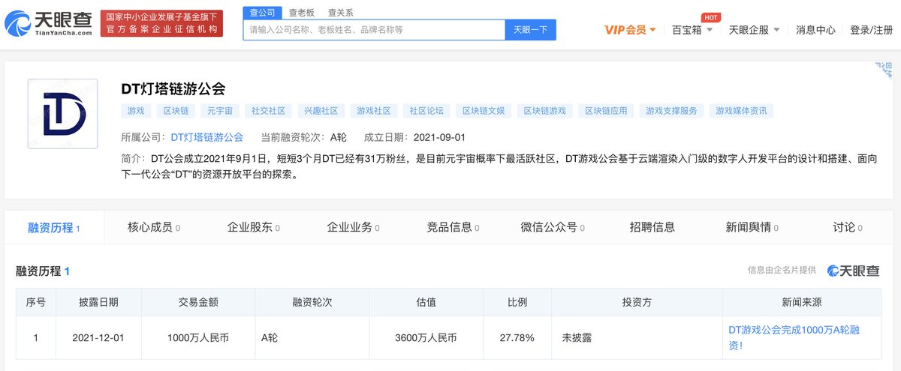Click the 天眼查 logo beside 信息由企名片提供
901x371 pixels.
coord(854,271)
